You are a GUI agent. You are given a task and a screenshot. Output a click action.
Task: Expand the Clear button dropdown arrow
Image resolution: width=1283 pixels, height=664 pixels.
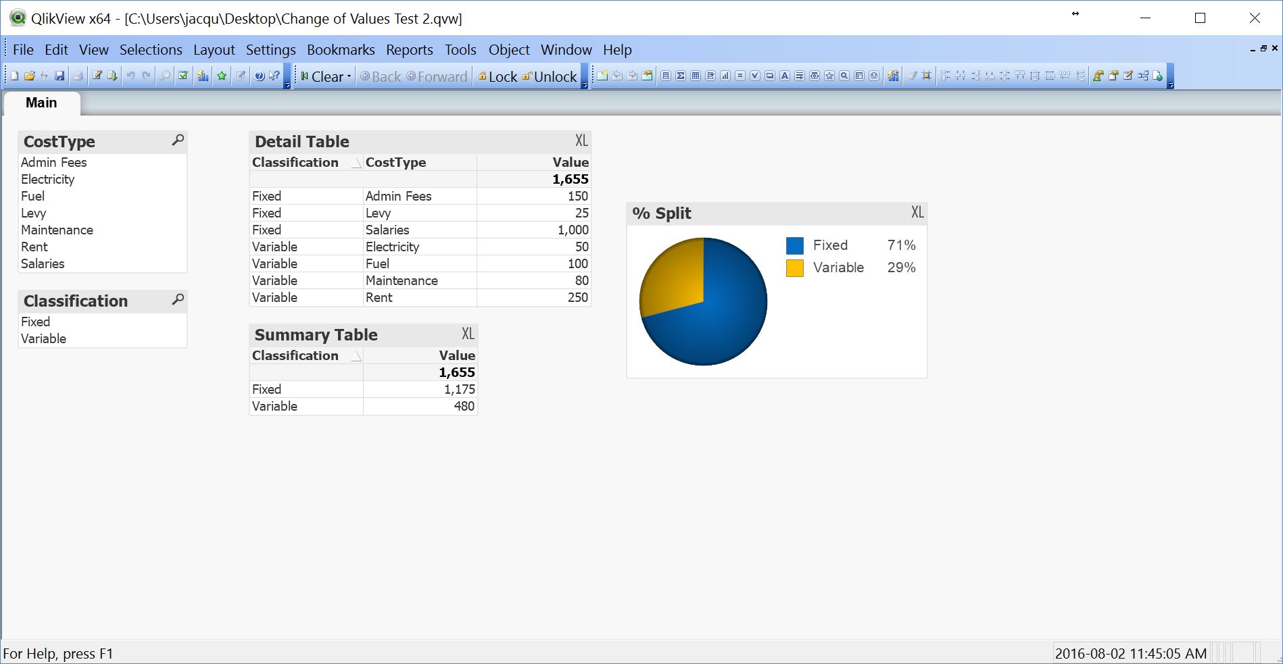point(349,77)
